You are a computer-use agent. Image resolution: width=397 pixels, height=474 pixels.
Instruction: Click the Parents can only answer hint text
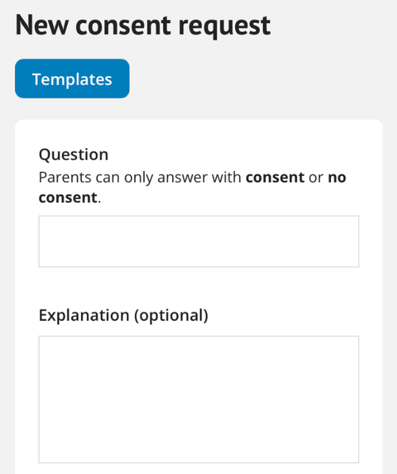(192, 187)
